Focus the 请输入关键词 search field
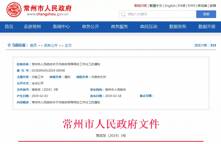Image resolution: width=221 pixels, height=144 pixels. pos(158,14)
